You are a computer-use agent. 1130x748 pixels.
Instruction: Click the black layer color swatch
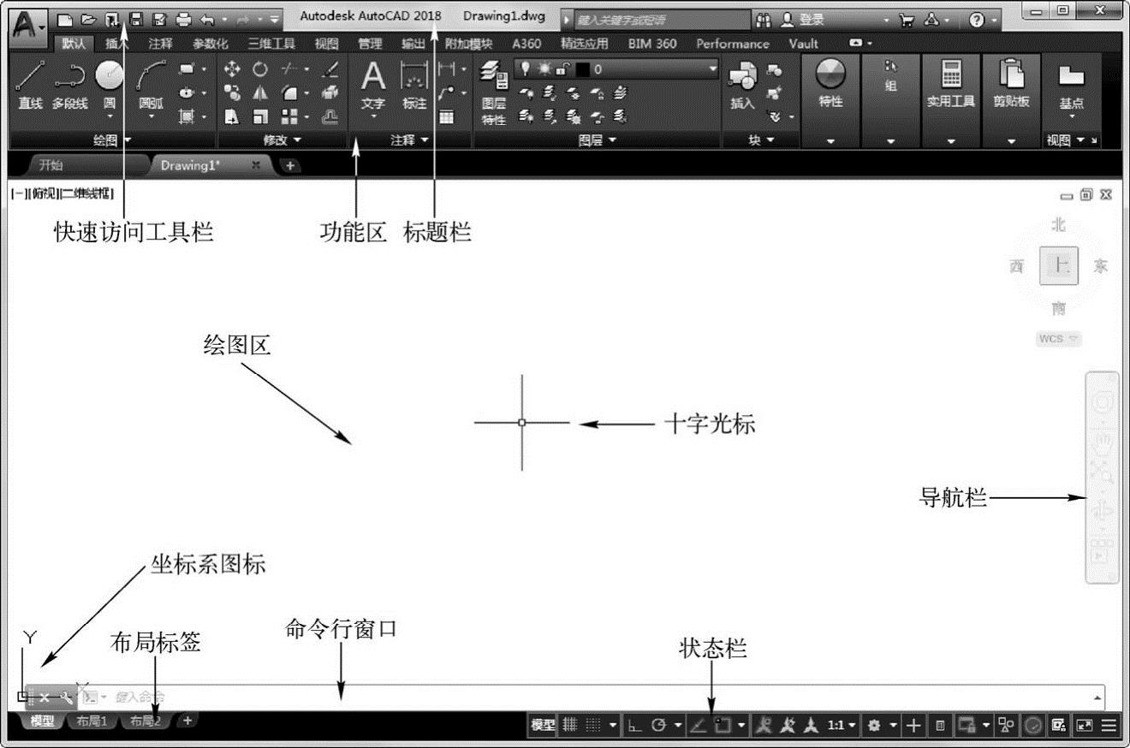click(x=583, y=68)
